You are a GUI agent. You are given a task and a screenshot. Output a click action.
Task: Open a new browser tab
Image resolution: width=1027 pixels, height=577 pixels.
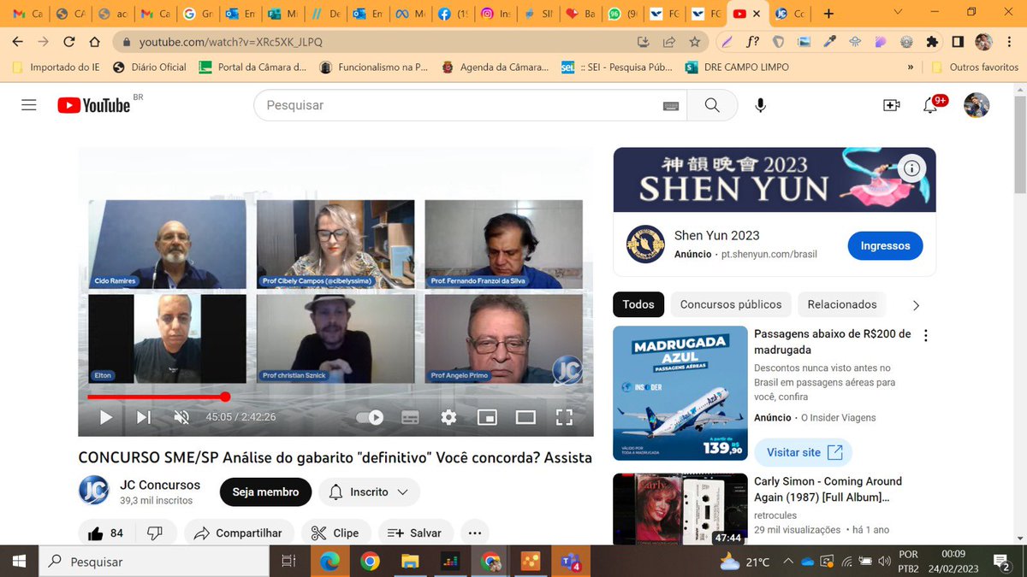click(828, 14)
